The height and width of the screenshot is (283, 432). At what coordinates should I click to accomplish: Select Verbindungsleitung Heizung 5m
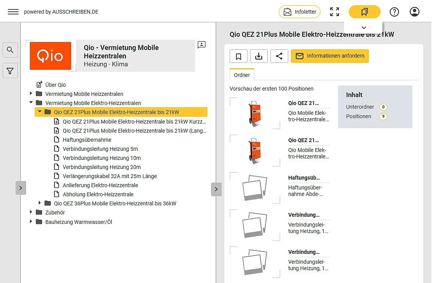tap(100, 149)
